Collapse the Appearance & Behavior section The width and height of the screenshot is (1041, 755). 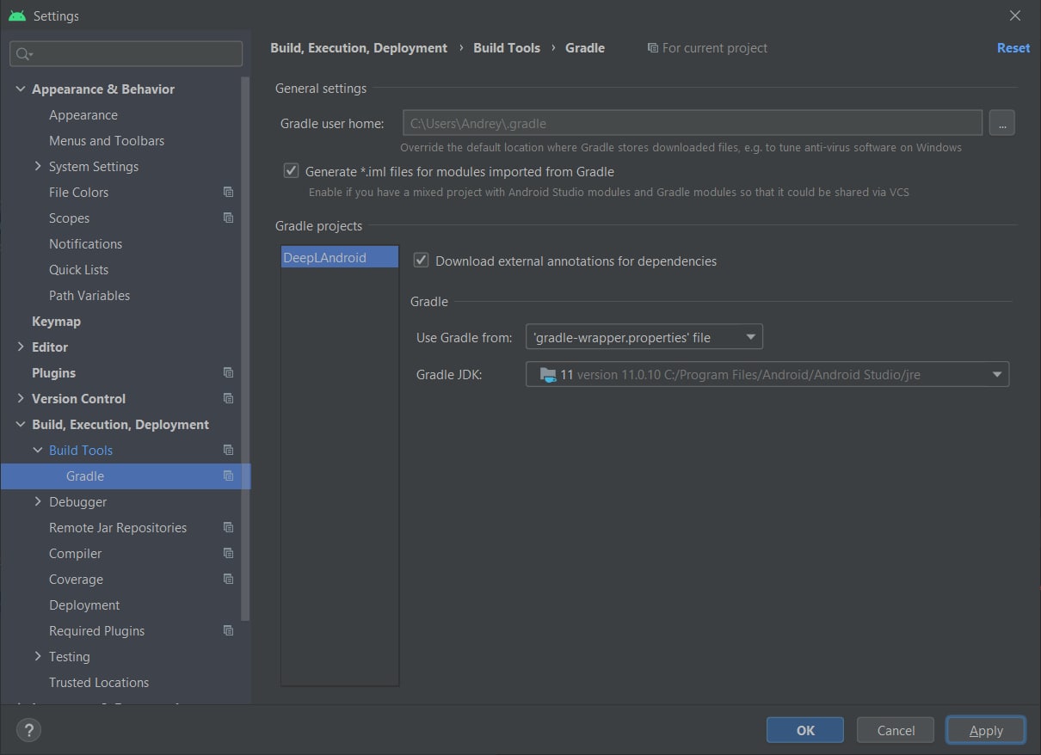click(21, 89)
